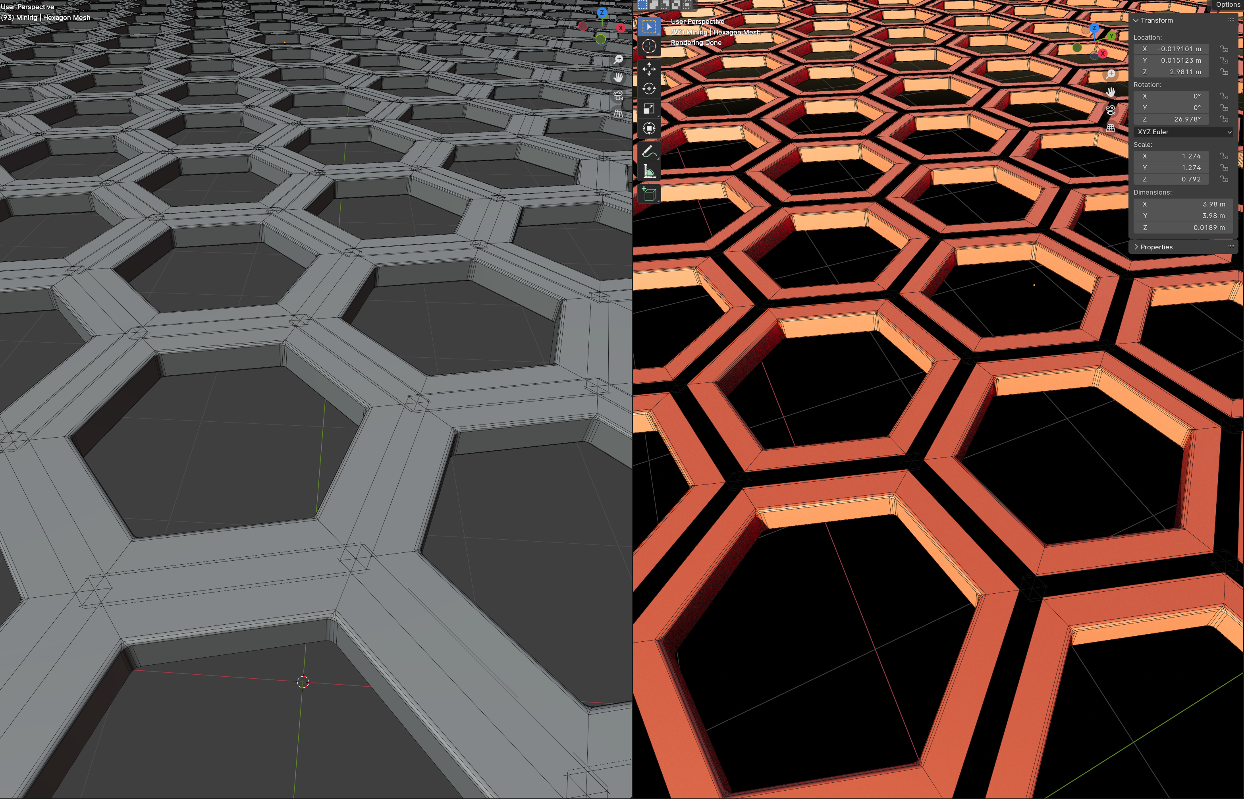Screen dimensions: 1244x799
Task: Select the Annotate pencil tool
Action: [x=649, y=151]
